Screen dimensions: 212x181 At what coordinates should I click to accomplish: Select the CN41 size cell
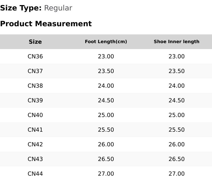[x=35, y=130]
